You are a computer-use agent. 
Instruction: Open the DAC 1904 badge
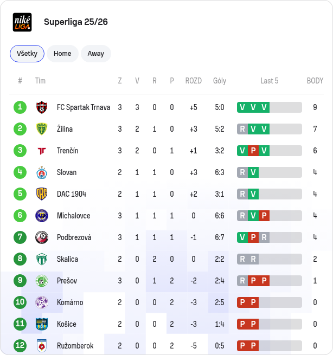(x=42, y=194)
